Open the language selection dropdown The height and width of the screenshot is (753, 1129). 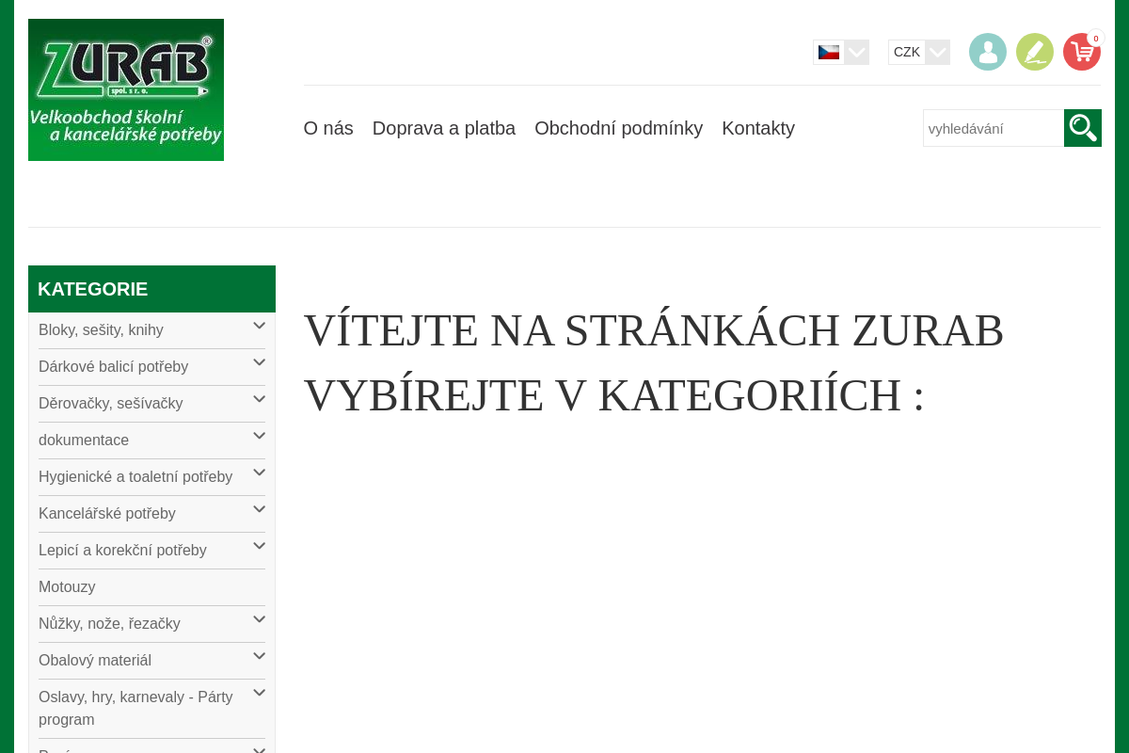[856, 52]
